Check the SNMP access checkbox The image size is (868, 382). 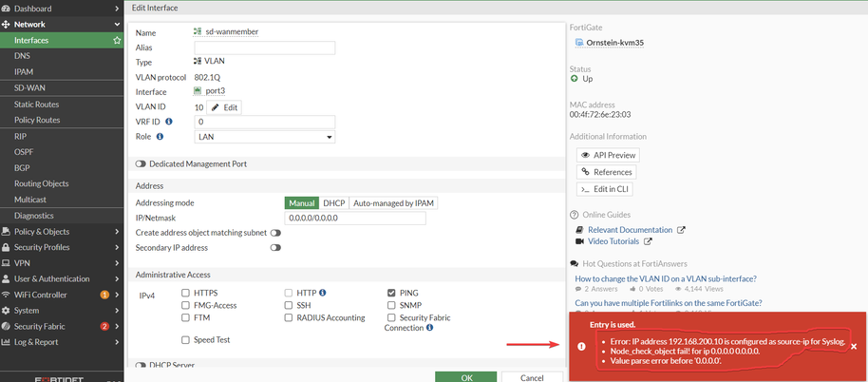[391, 305]
